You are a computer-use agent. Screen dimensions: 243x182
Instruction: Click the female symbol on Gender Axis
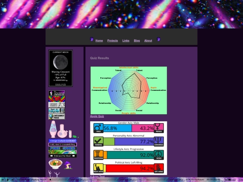tap(159, 128)
